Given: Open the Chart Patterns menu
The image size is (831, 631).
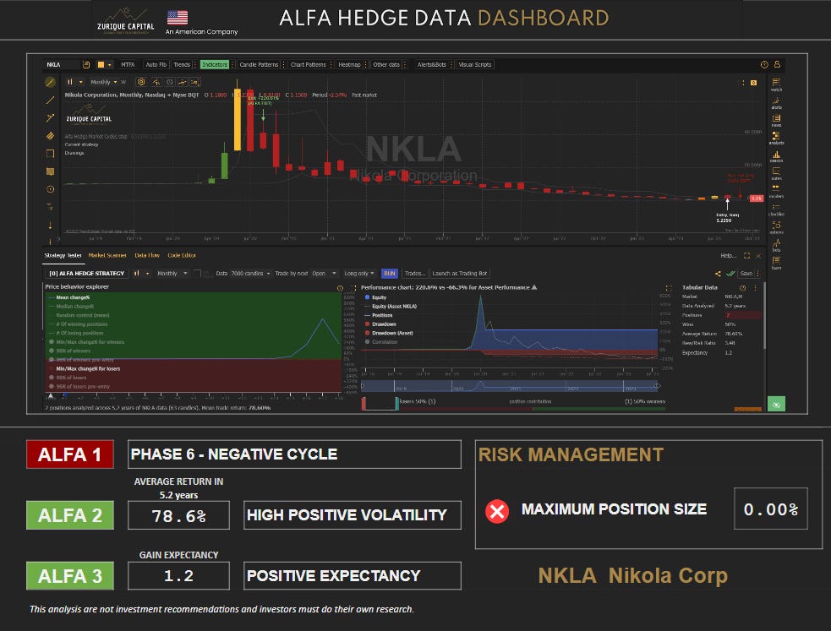Looking at the screenshot, I should pos(308,64).
